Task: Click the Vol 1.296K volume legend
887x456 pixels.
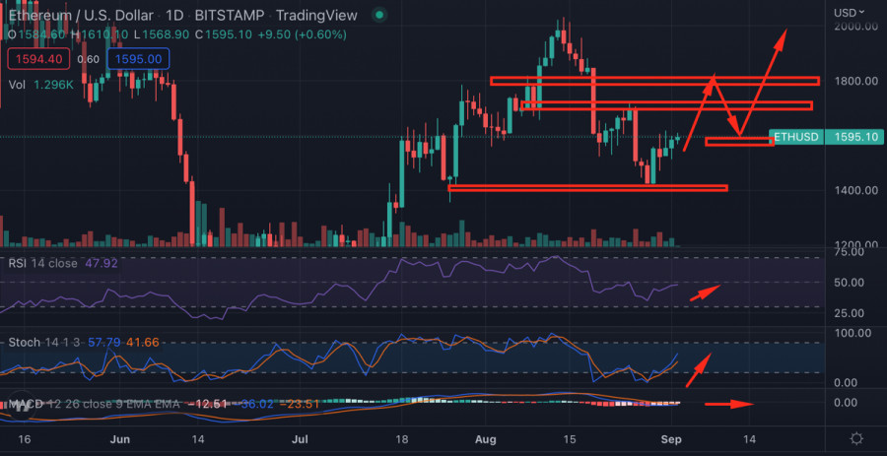Action: [41, 85]
